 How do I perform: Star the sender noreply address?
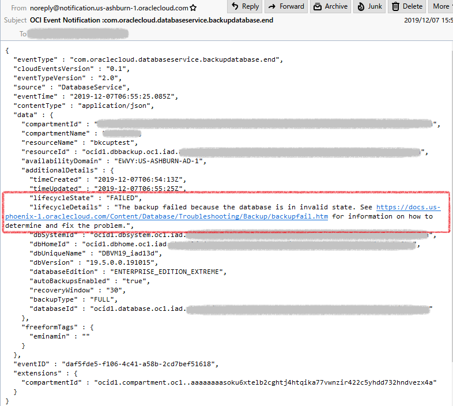[193, 8]
